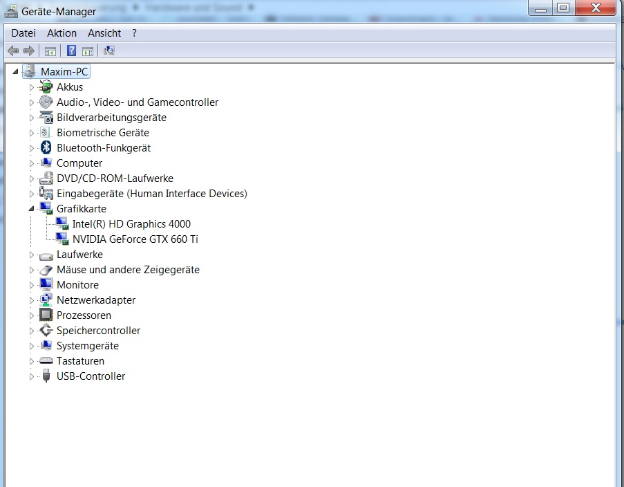The height and width of the screenshot is (487, 624).
Task: Select the Computer category label
Action: click(79, 163)
